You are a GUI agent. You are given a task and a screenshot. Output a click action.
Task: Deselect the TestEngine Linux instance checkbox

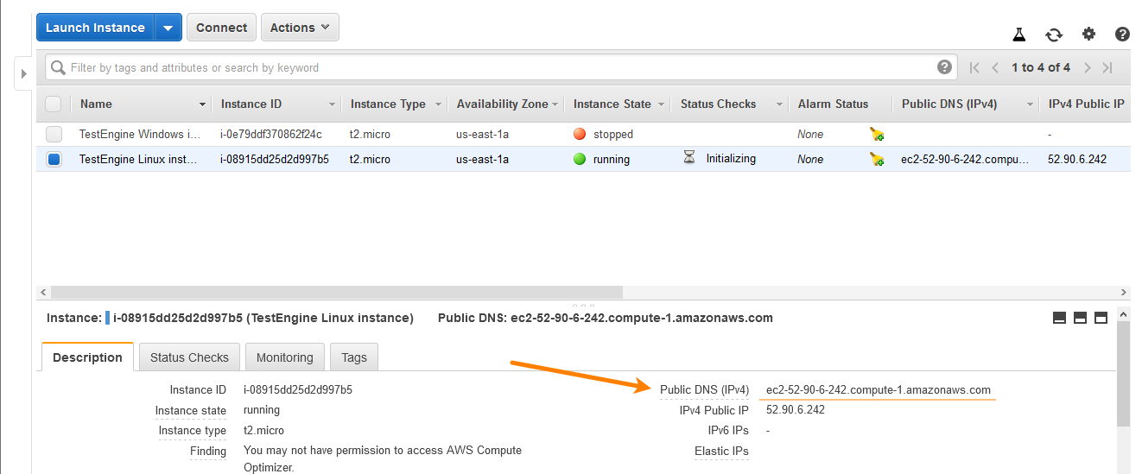54,159
